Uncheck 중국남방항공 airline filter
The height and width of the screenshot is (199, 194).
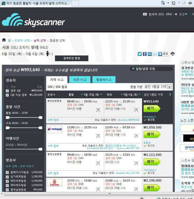[7, 190]
